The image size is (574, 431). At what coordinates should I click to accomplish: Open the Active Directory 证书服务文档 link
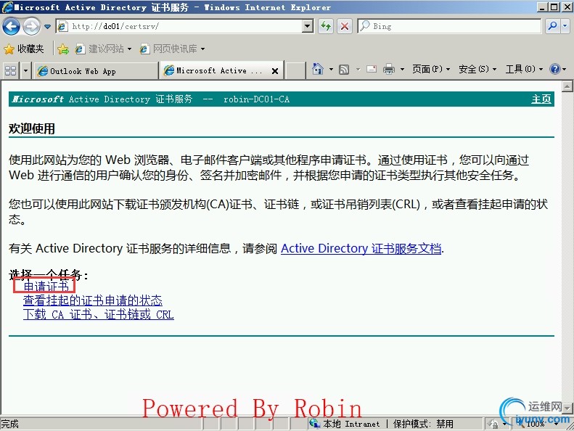click(361, 248)
